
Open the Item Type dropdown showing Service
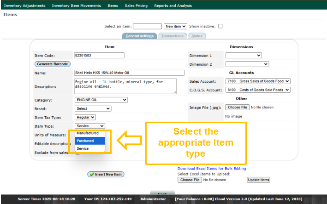tap(89, 126)
